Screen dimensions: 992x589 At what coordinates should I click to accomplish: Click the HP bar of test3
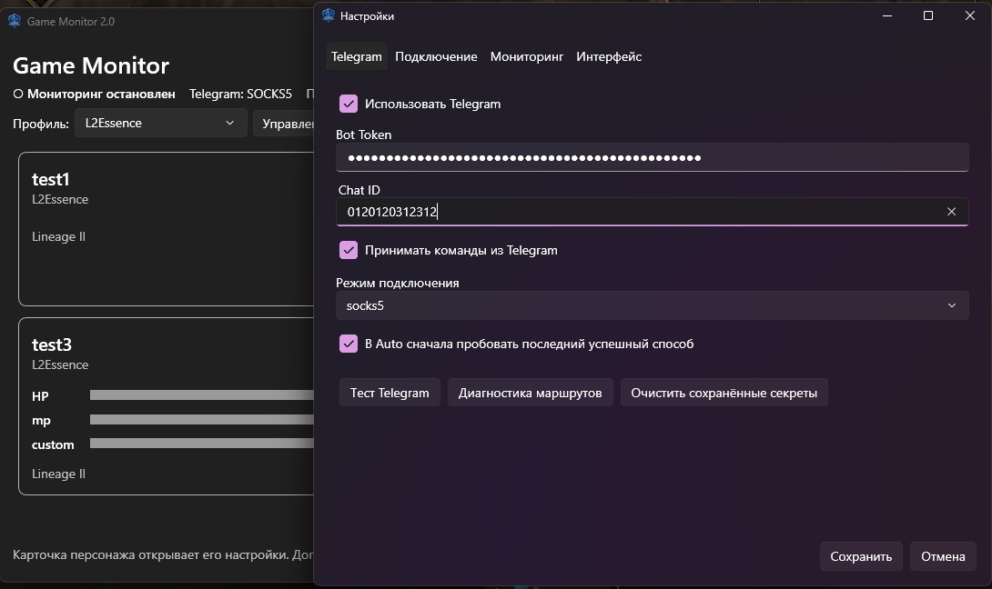click(202, 395)
